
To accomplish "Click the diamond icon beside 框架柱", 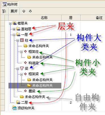I will point(25,51).
